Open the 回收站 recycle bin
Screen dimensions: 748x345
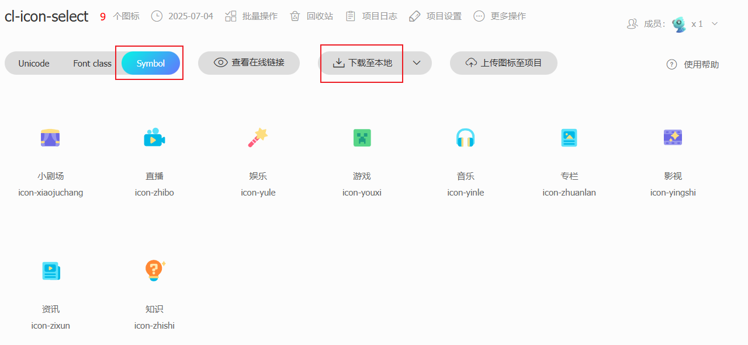pyautogui.click(x=295, y=16)
